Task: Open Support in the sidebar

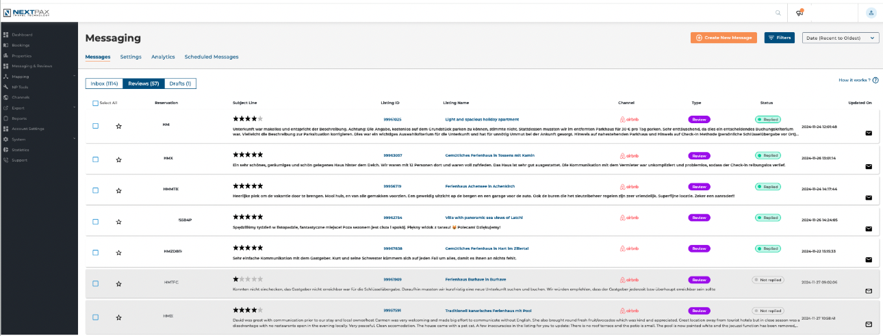Action: click(x=19, y=160)
